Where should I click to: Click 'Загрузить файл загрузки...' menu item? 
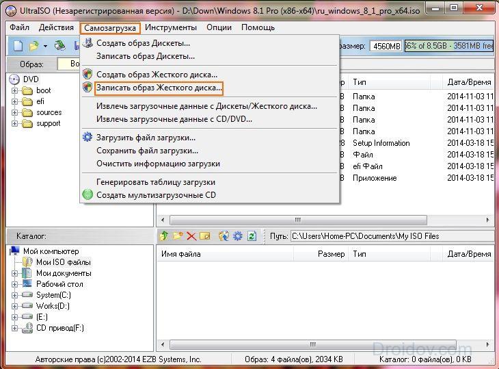click(146, 138)
